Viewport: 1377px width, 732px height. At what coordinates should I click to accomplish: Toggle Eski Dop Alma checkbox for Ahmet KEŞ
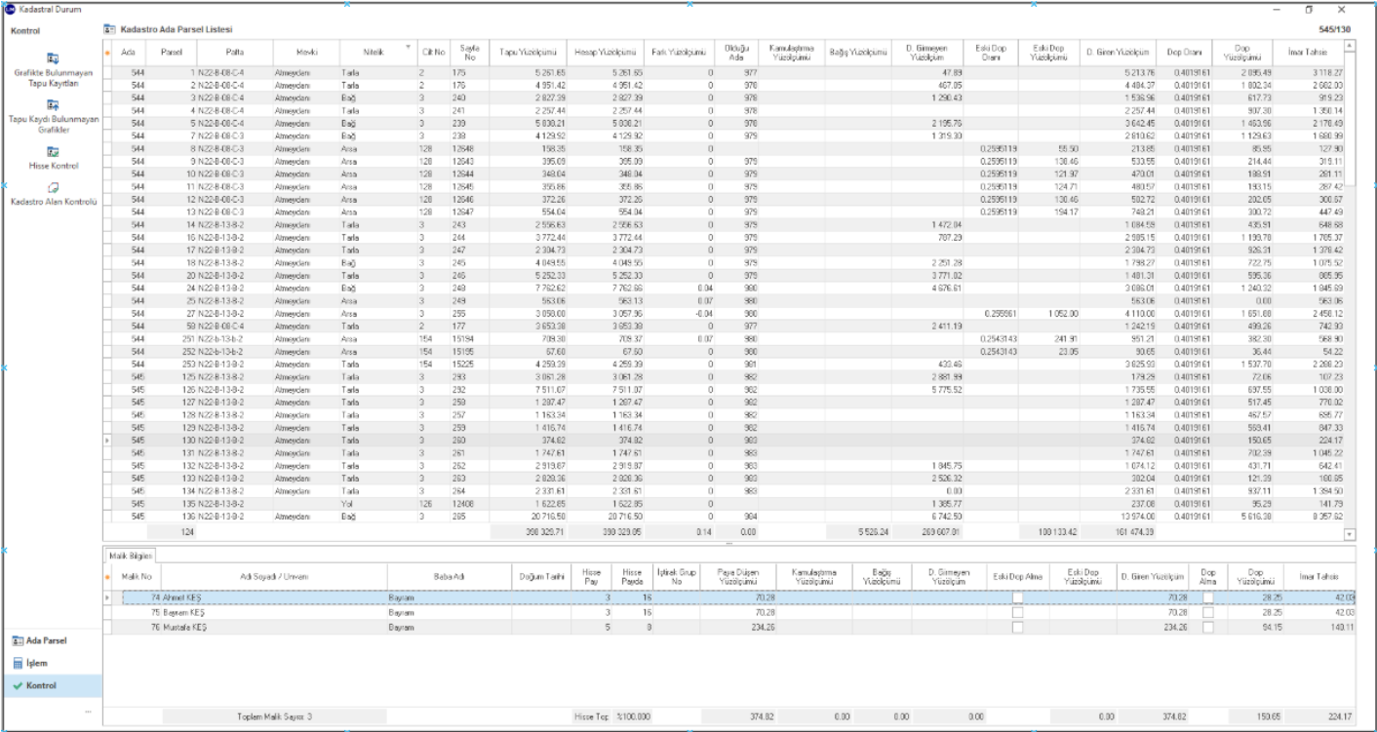[x=1017, y=597]
